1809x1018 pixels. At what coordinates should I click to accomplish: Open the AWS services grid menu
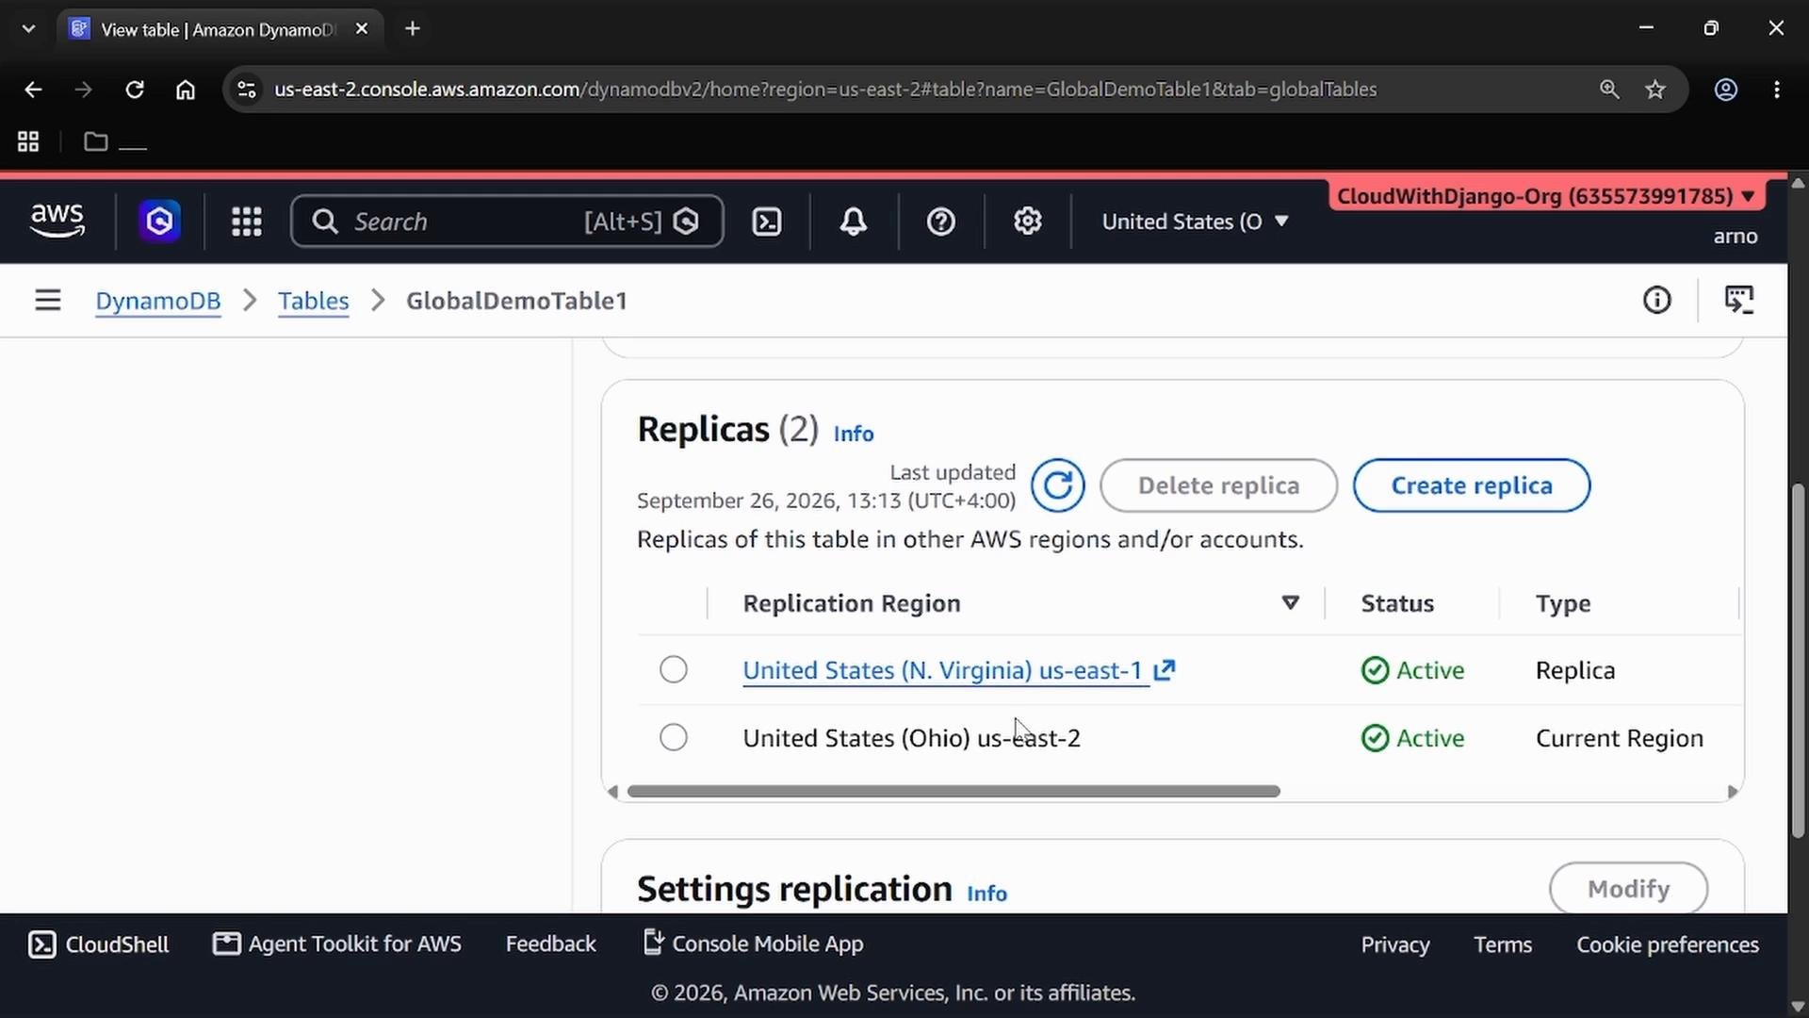coord(247,222)
